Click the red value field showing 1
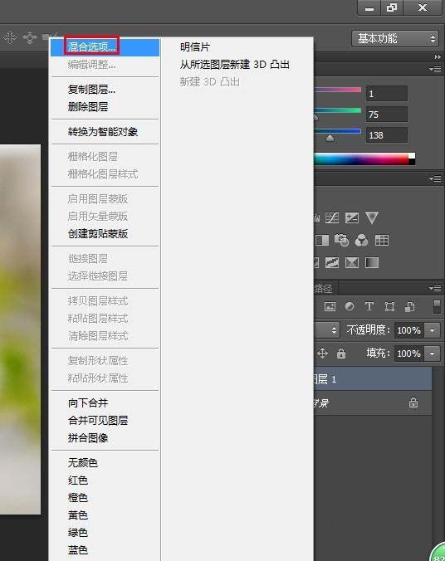This screenshot has width=445, height=561. [387, 94]
